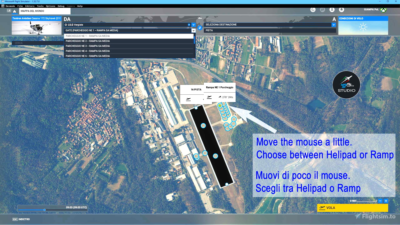The image size is (400, 225).
Task: Swap departure and arrival airports
Action: (x=200, y=28)
